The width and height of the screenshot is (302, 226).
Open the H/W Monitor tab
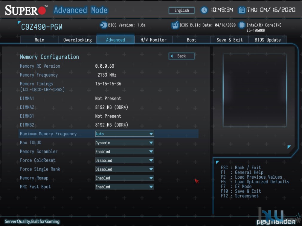pyautogui.click(x=153, y=40)
